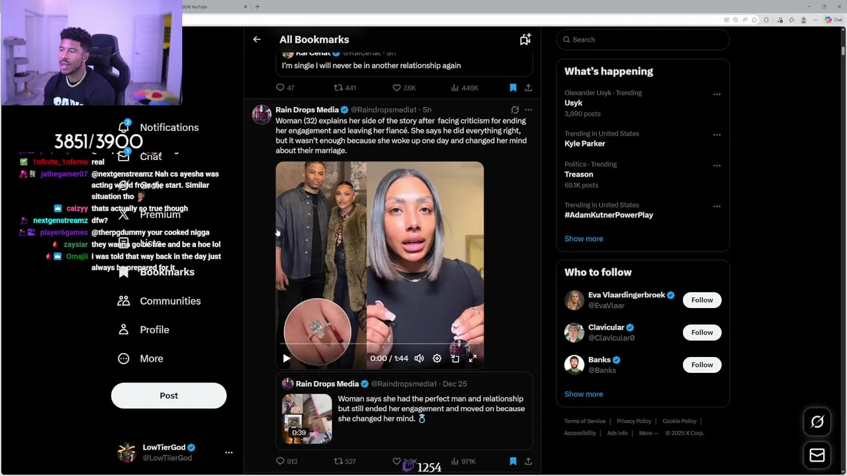The height and width of the screenshot is (476, 847).
Task: Open the More menu in sidebar
Action: coord(140,358)
